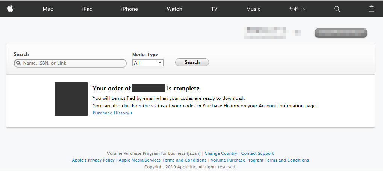Open the shopping bag icon
Image resolution: width=383 pixels, height=171 pixels.
coord(371,9)
